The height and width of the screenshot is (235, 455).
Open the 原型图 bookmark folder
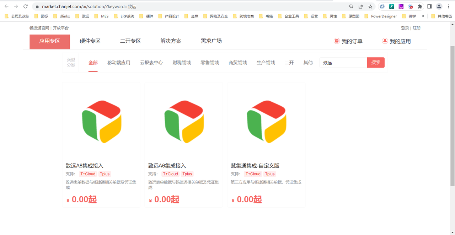(x=350, y=16)
